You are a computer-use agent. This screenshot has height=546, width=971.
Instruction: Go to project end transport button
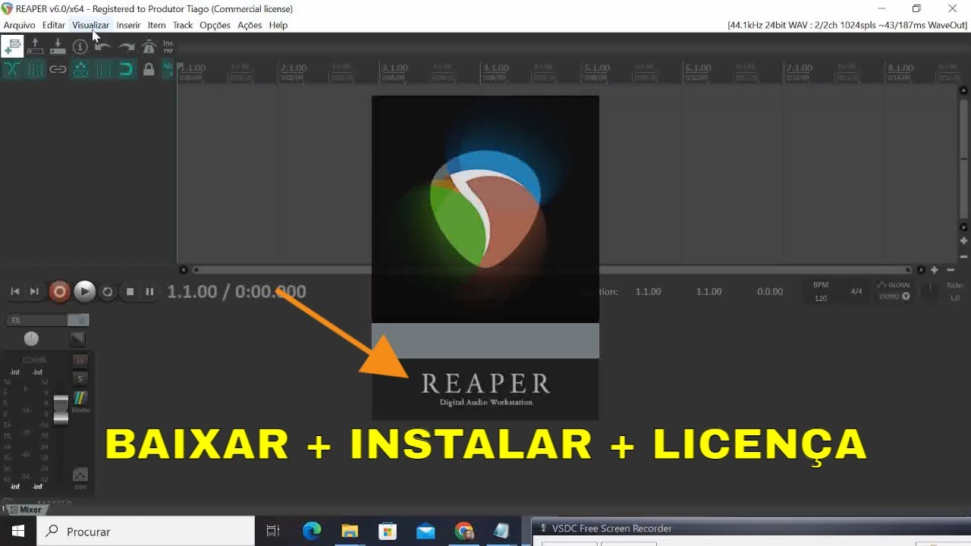click(34, 291)
